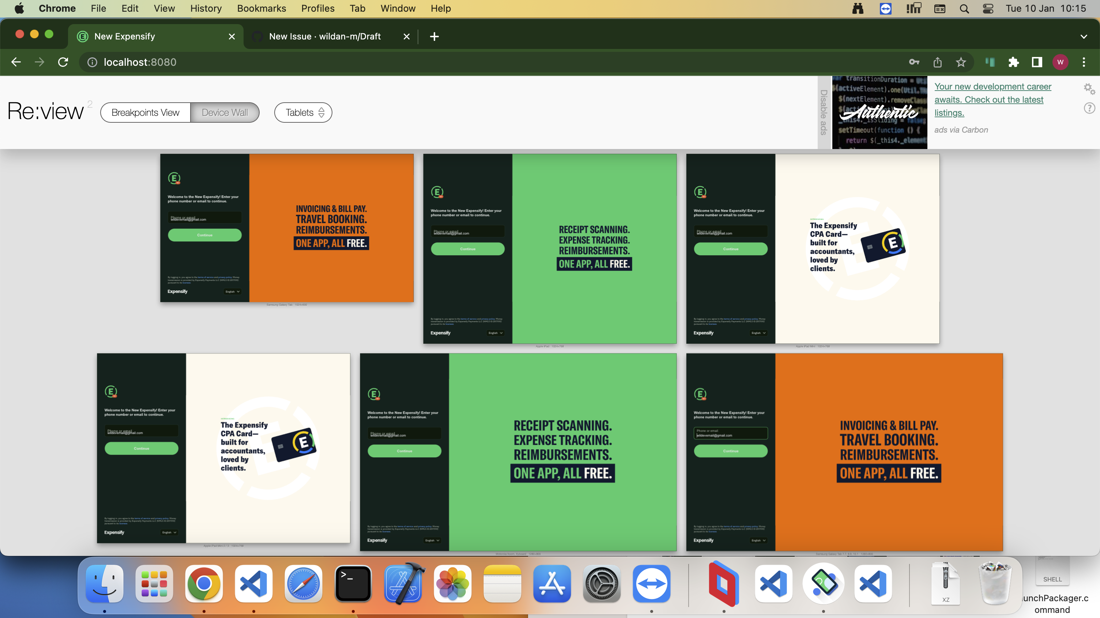Switch to Breakpoints View
The image size is (1100, 618).
coord(145,112)
